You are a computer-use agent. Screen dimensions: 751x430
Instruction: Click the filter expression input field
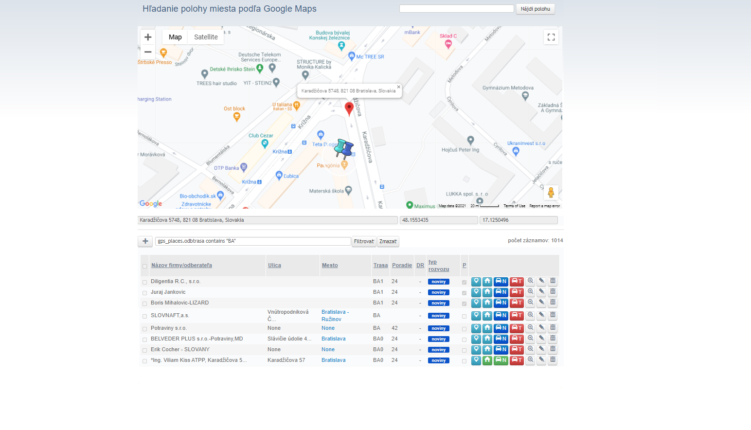coord(253,241)
